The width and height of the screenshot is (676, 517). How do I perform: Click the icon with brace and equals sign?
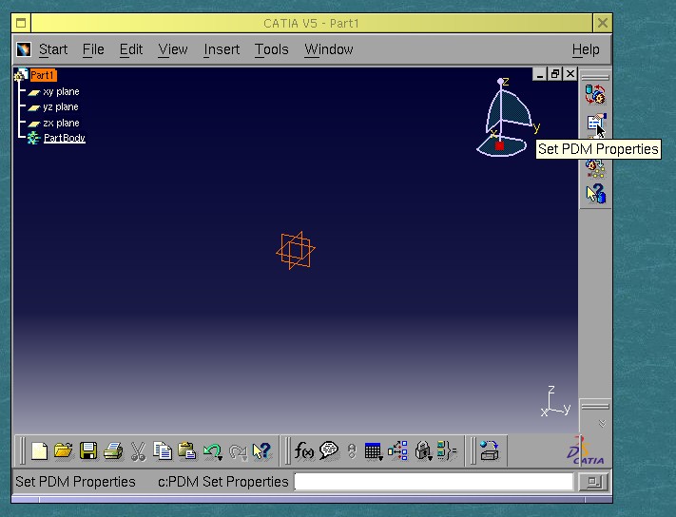pos(447,450)
